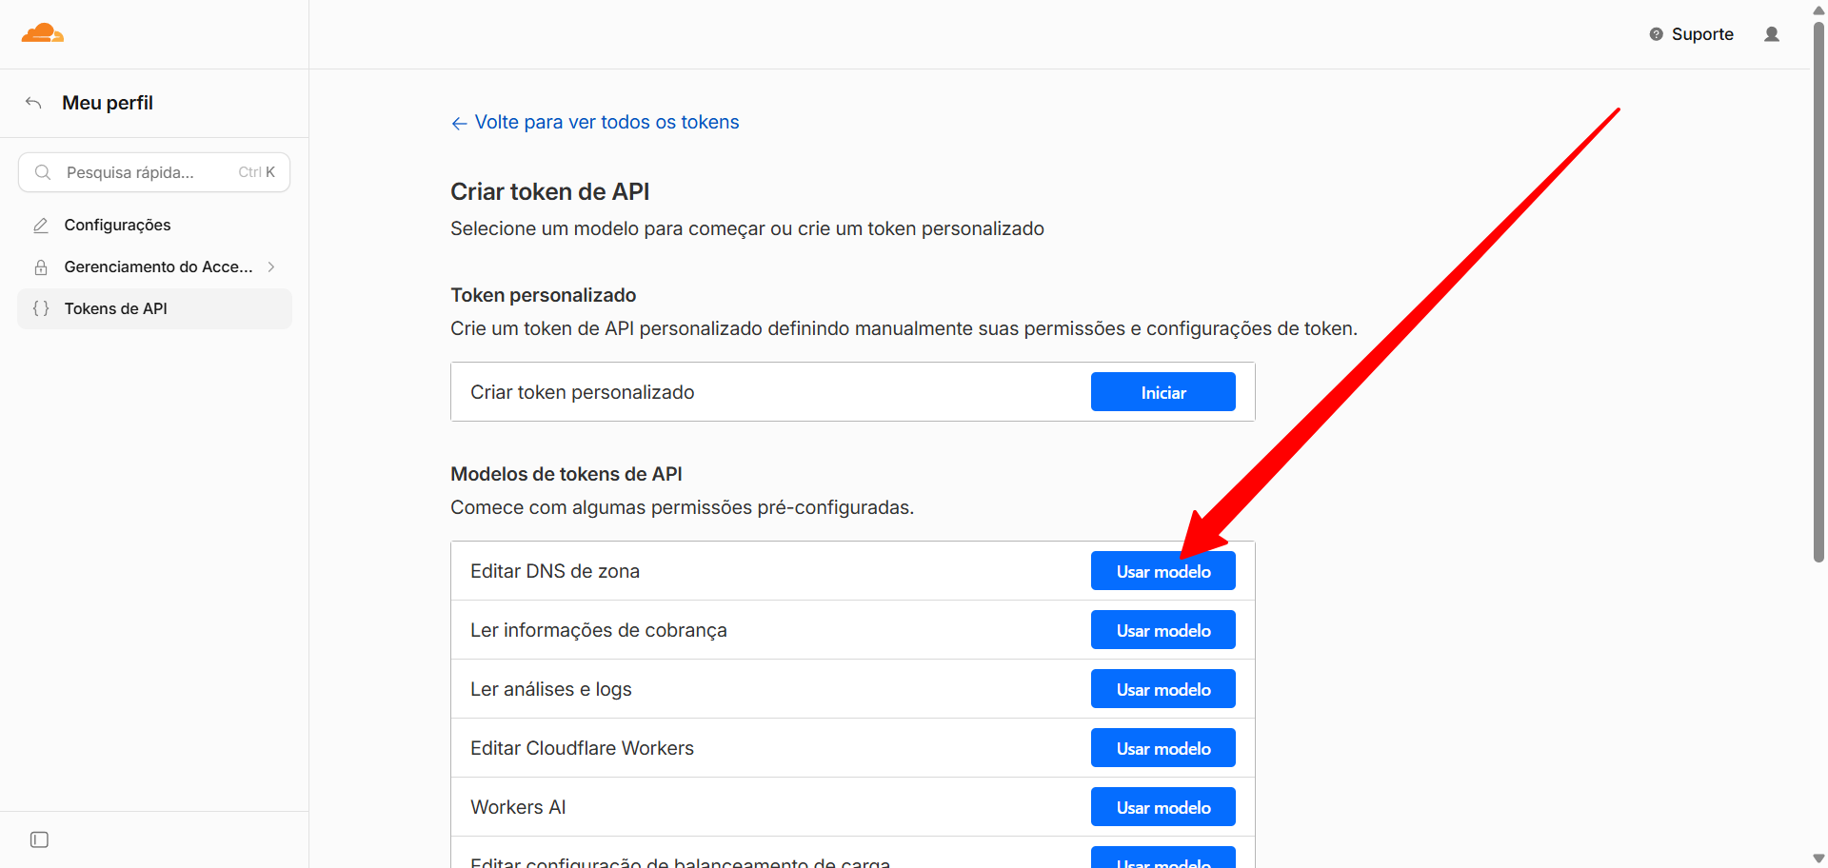The height and width of the screenshot is (868, 1828).
Task: Click the pencil icon next to Configurações
Action: coord(41,226)
